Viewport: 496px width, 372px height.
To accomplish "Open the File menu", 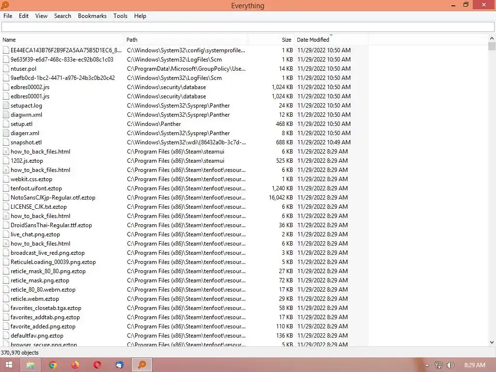I will coord(8,16).
